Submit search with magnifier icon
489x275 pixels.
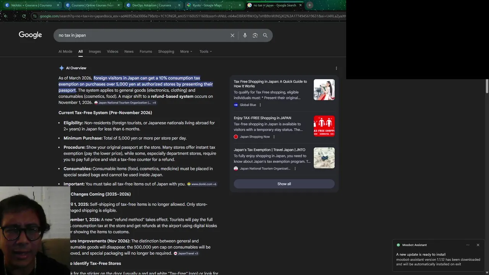pyautogui.click(x=265, y=35)
